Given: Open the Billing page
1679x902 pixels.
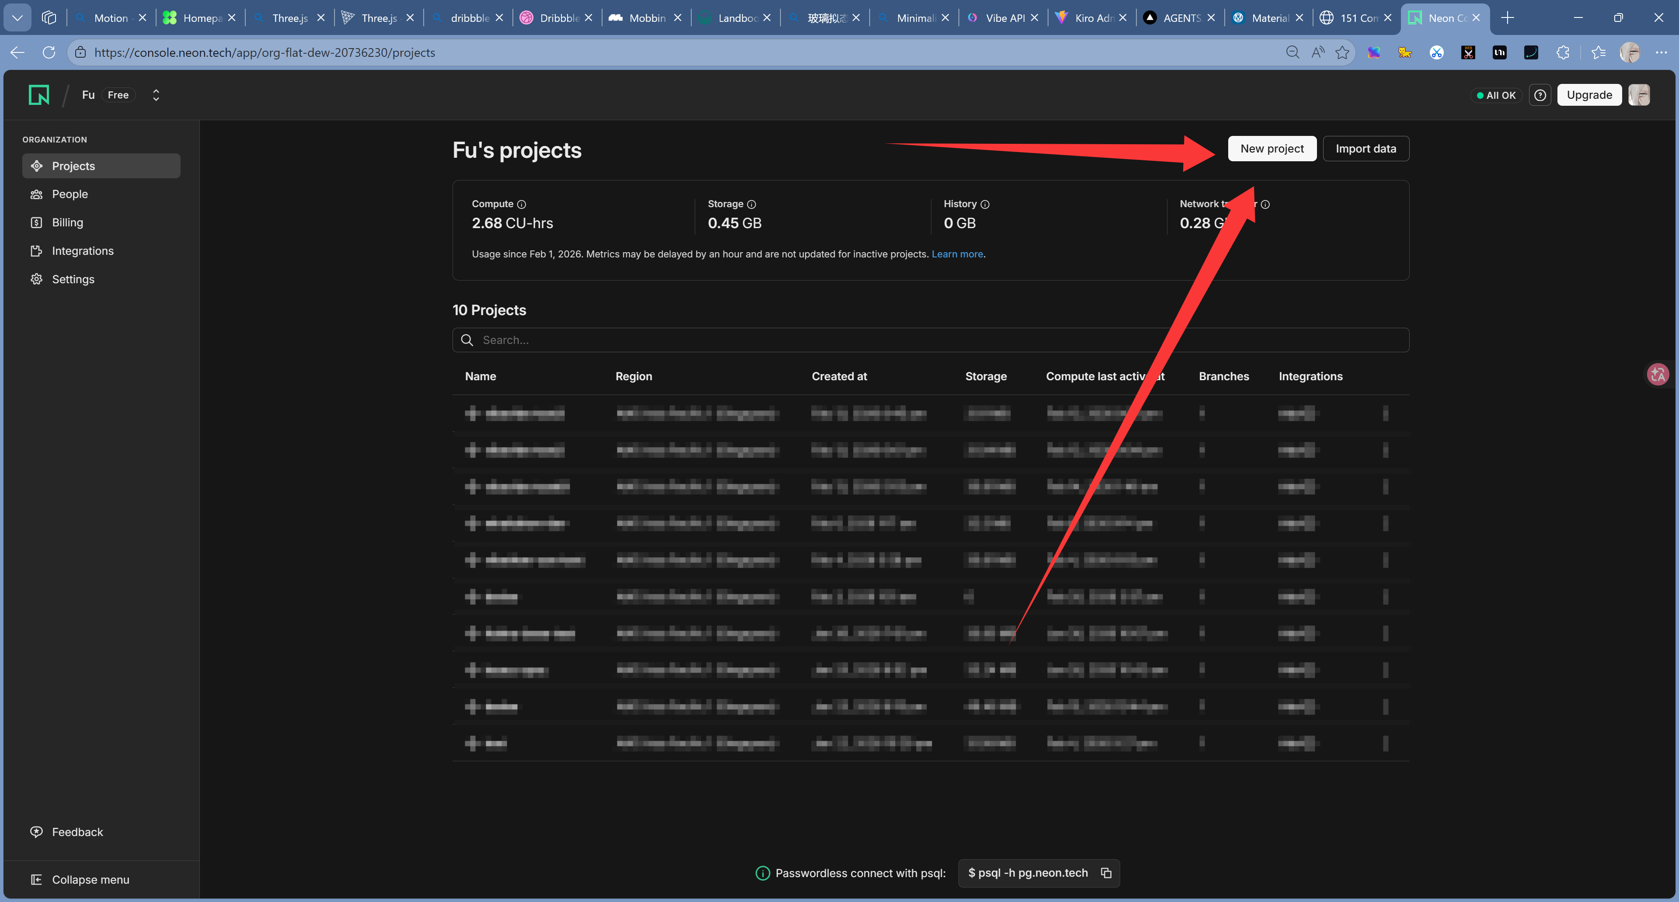Looking at the screenshot, I should [x=67, y=223].
